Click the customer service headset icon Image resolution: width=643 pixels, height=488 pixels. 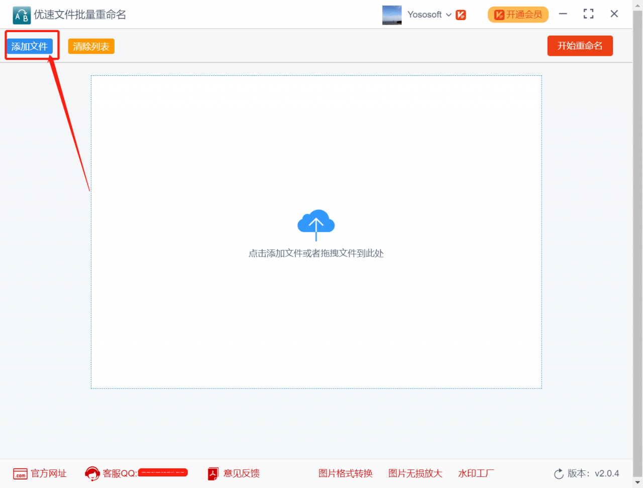point(92,473)
